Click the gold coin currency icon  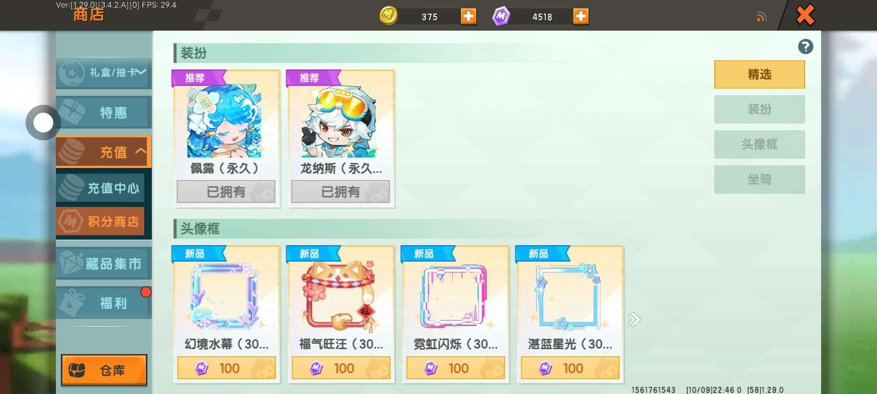click(389, 16)
